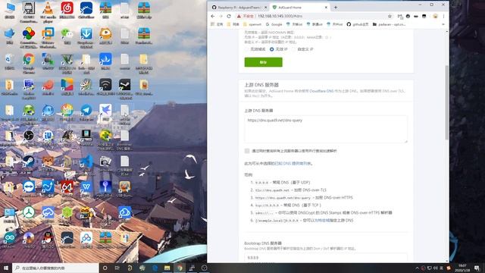
Task: Enable parallel queries to all upstream servers
Action: point(247,151)
